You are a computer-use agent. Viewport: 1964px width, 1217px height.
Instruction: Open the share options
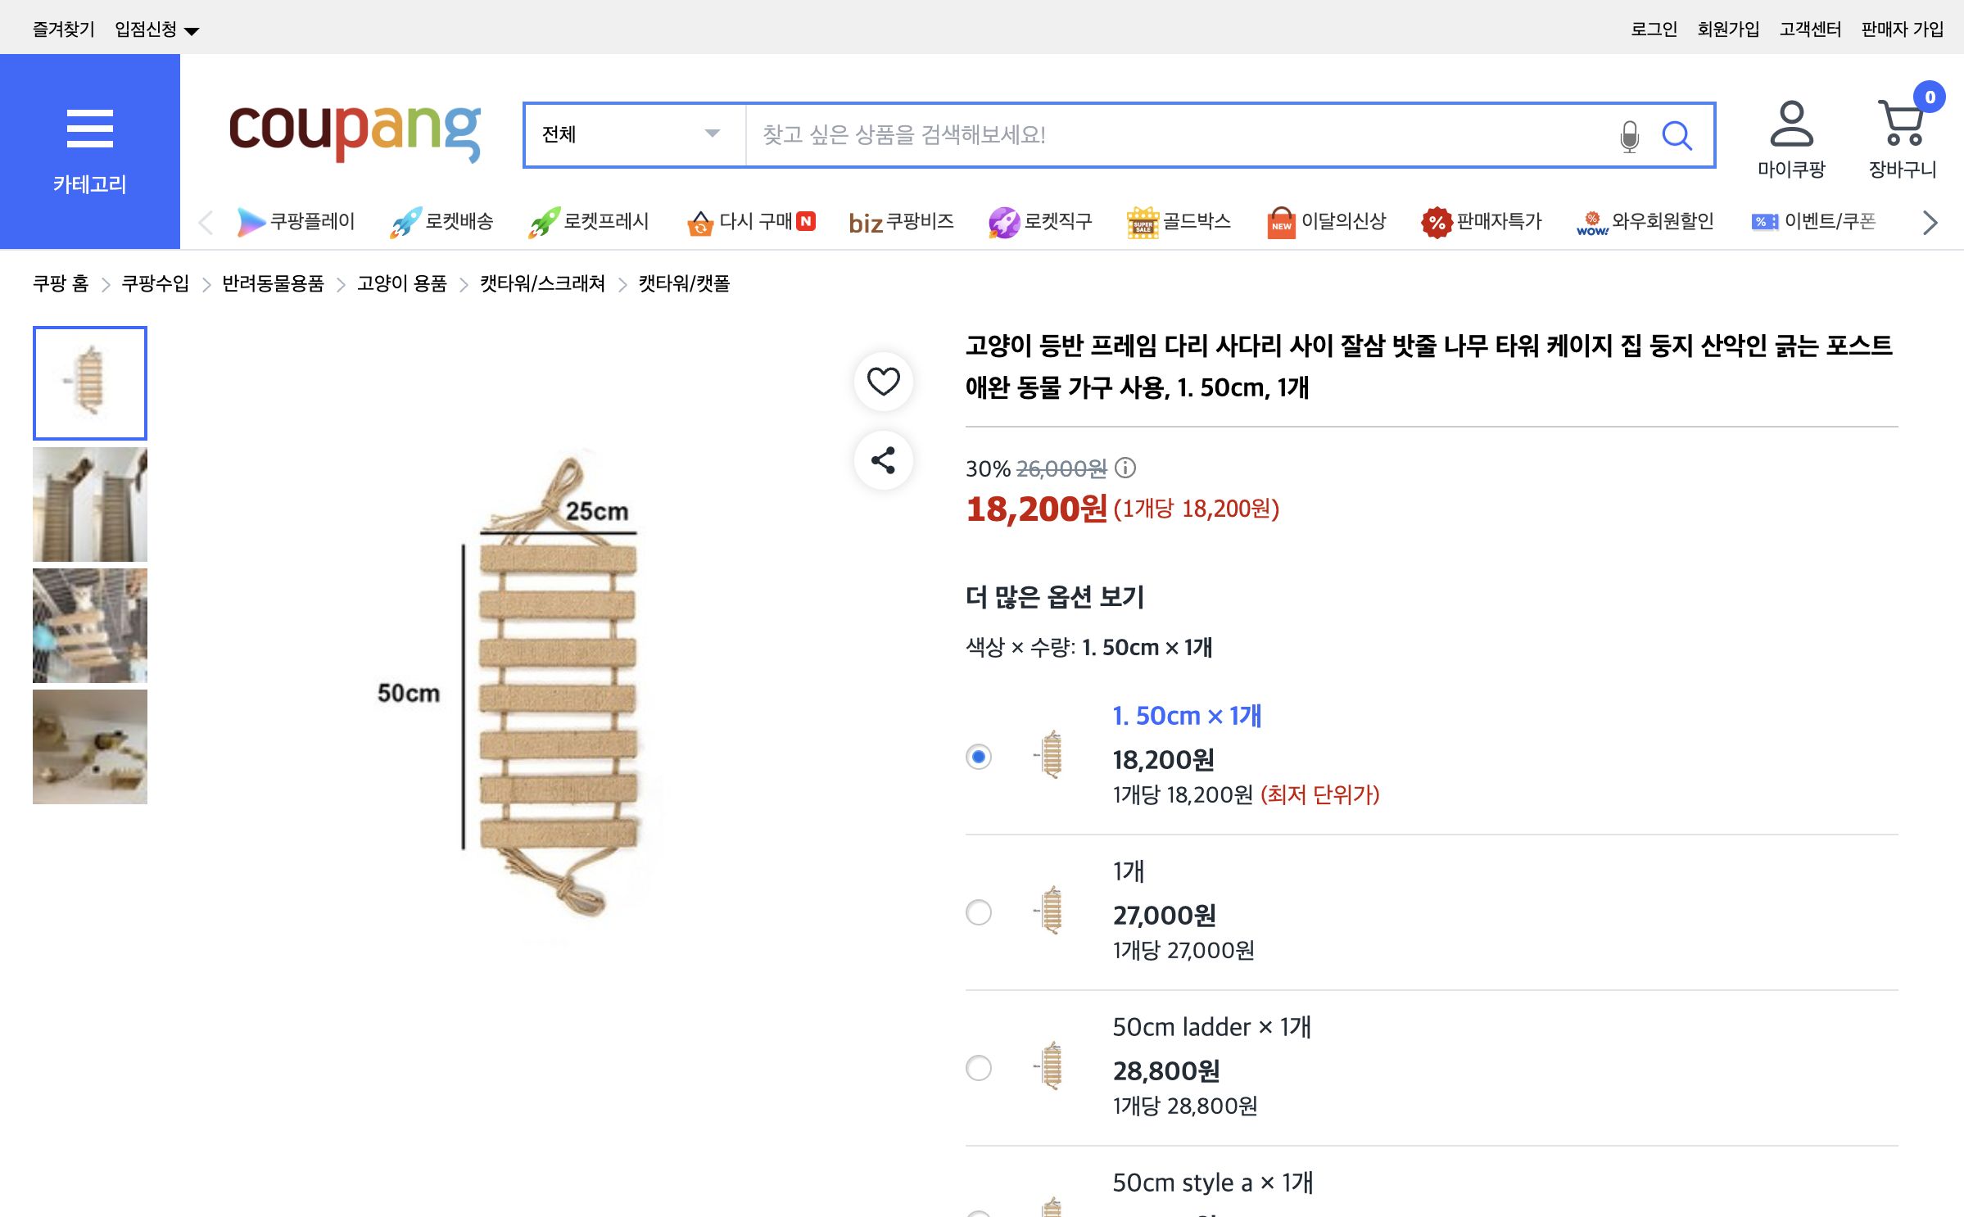click(x=884, y=461)
